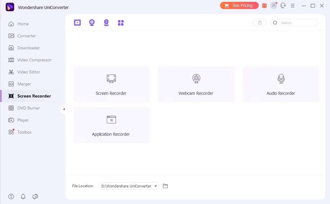
Task: Click the D:\Wondershare UniConverter path field
Action: [126, 186]
